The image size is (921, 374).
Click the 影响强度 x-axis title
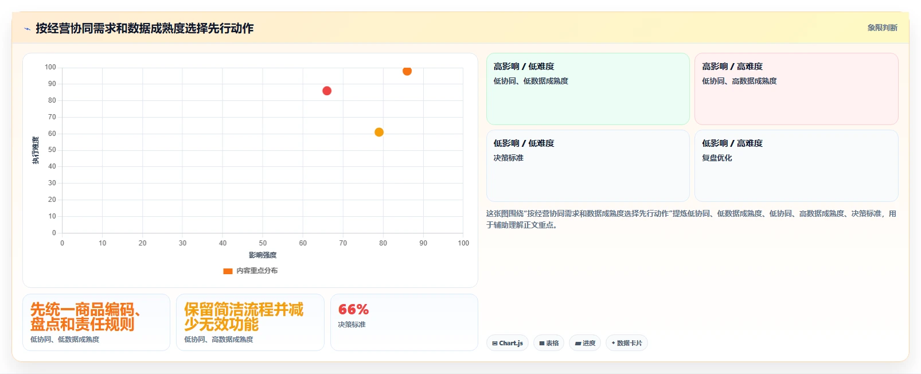tap(263, 255)
